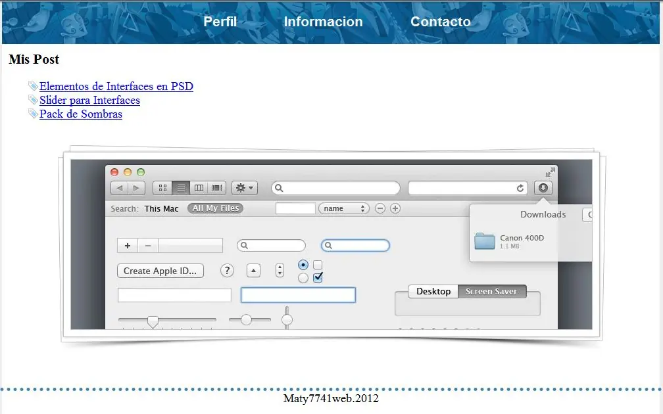This screenshot has height=414, width=663.
Task: Click the green zoom dot in mockup
Action: point(141,172)
